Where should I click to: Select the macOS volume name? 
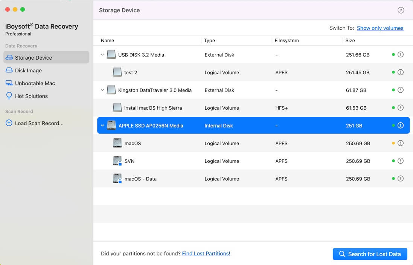click(x=133, y=144)
